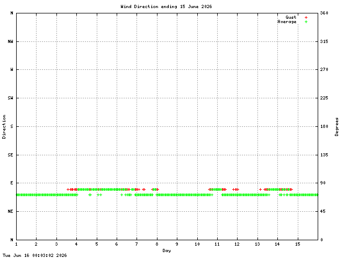Click the '225' degrees axis value
344x258 pixels.
pyautogui.click(x=324, y=98)
